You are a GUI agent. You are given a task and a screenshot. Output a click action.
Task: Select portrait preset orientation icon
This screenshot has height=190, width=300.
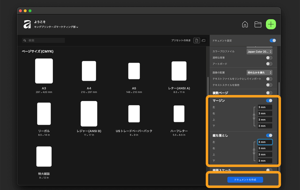197,40
